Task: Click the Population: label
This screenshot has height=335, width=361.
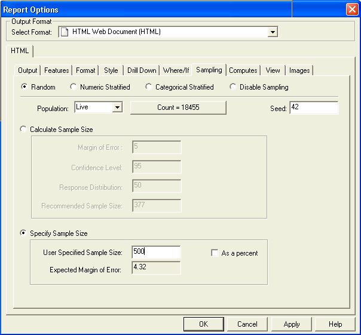Action: (53, 108)
